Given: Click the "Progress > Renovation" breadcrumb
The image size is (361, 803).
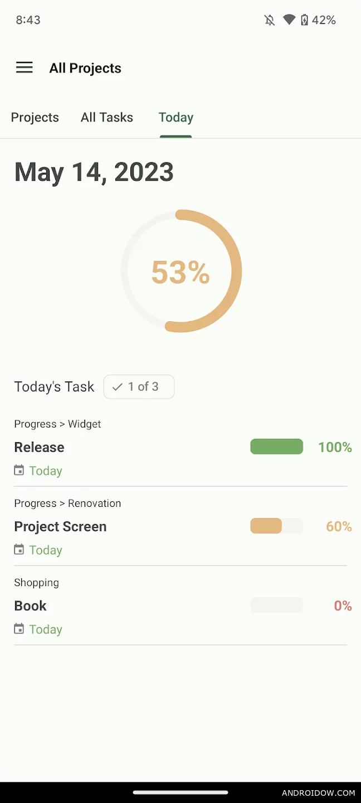Looking at the screenshot, I should [x=67, y=503].
